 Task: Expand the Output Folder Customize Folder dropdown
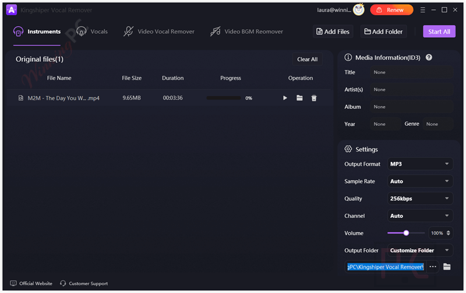click(x=420, y=250)
